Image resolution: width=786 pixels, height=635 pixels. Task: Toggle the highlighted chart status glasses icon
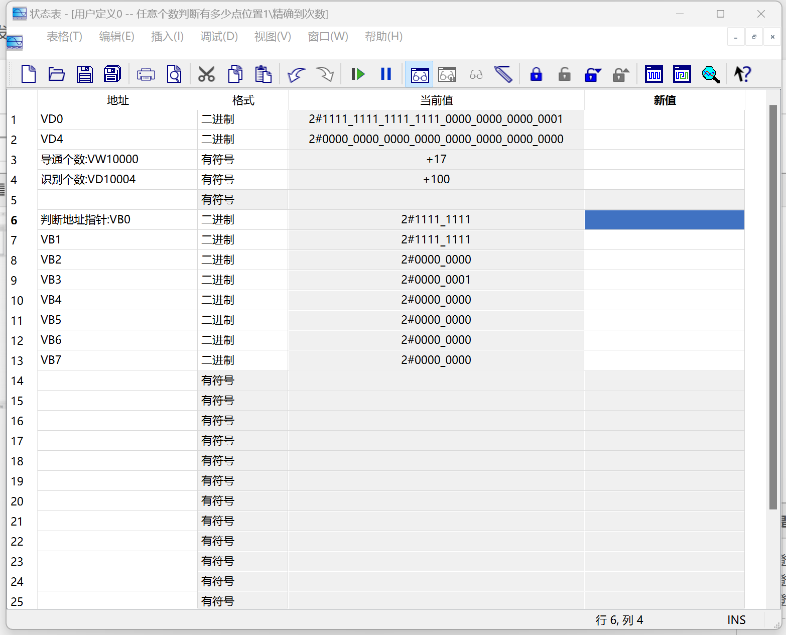(x=419, y=74)
